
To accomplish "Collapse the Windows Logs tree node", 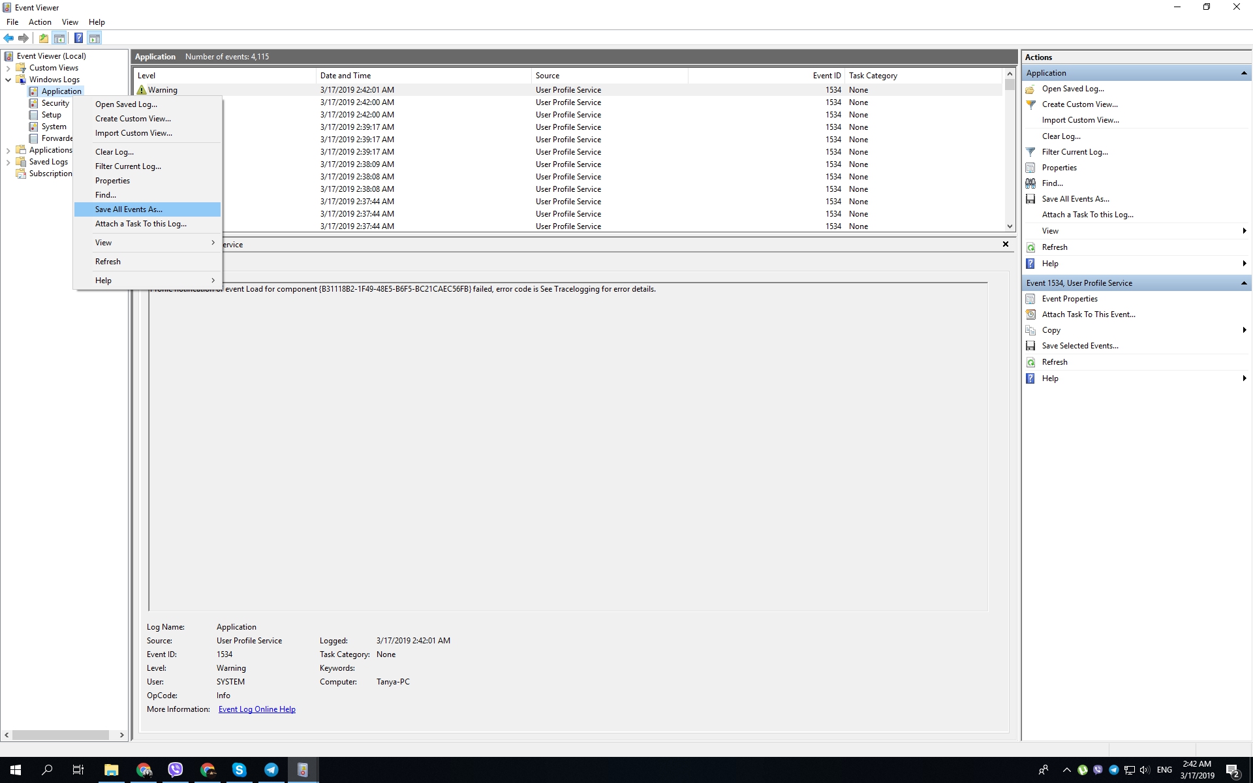I will (x=8, y=80).
